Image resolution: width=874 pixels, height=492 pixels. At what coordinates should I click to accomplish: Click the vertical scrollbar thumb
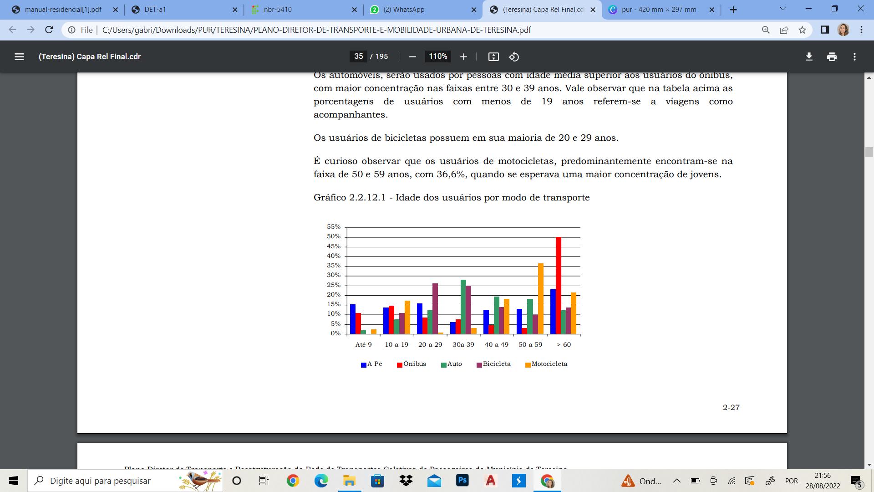coord(869,152)
